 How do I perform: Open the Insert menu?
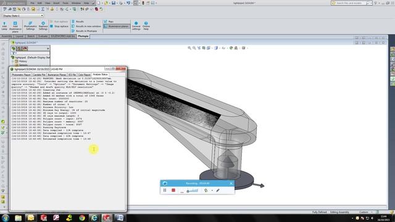(56, 3)
